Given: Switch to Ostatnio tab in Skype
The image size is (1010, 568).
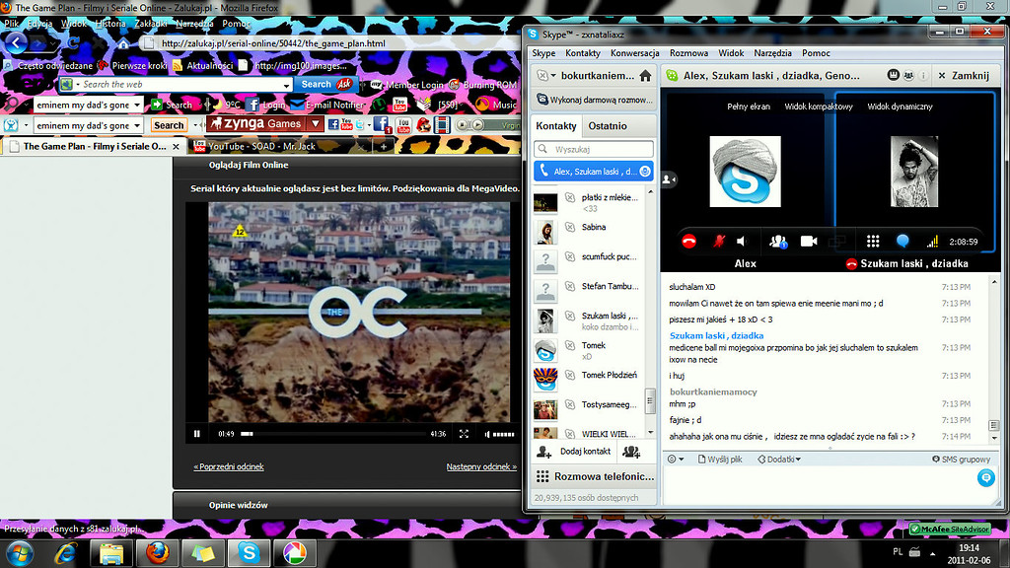Looking at the screenshot, I should (x=608, y=126).
